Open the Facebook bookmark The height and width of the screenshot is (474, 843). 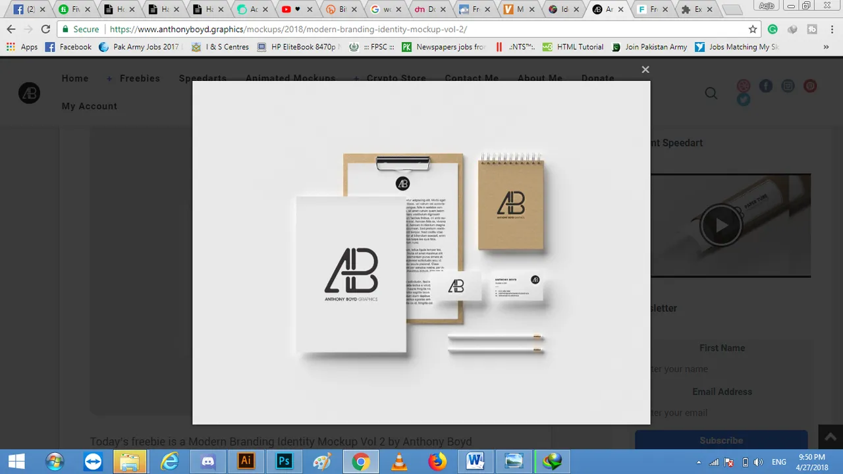[68, 47]
